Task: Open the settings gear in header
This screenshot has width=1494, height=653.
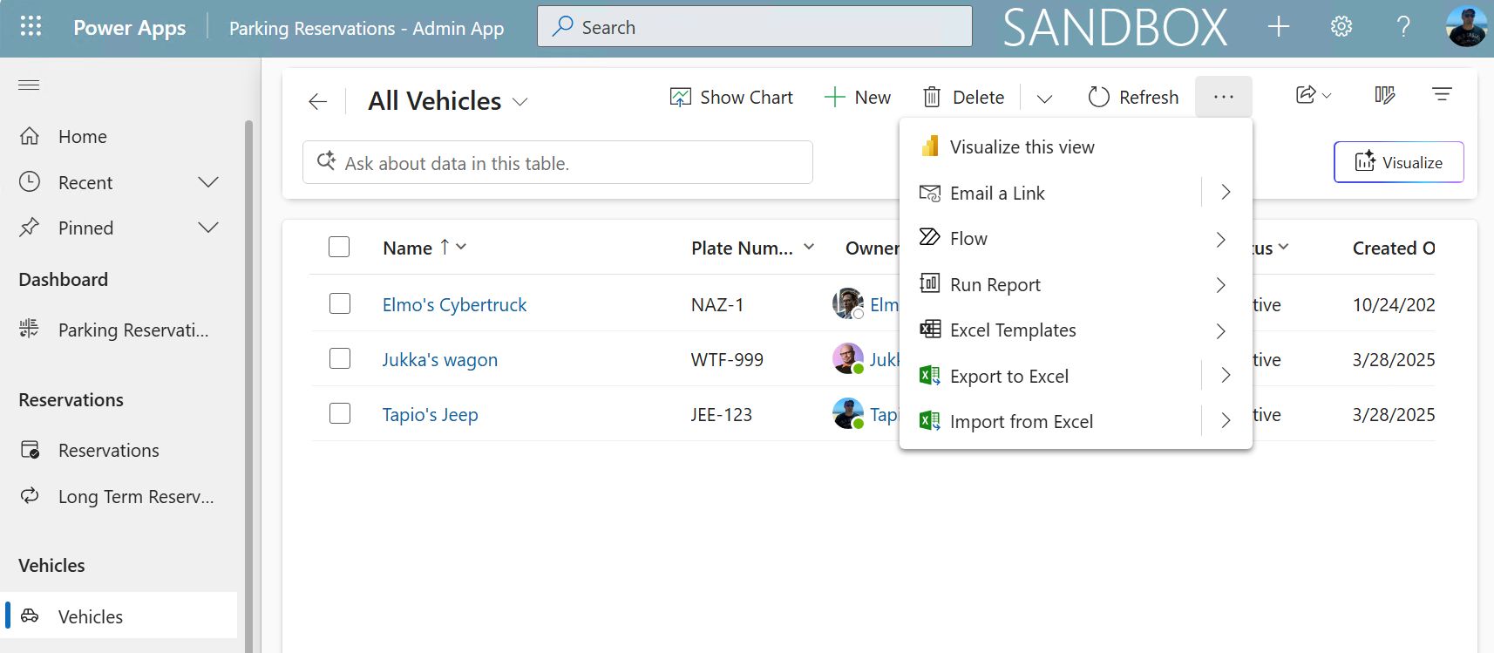Action: 1341,27
